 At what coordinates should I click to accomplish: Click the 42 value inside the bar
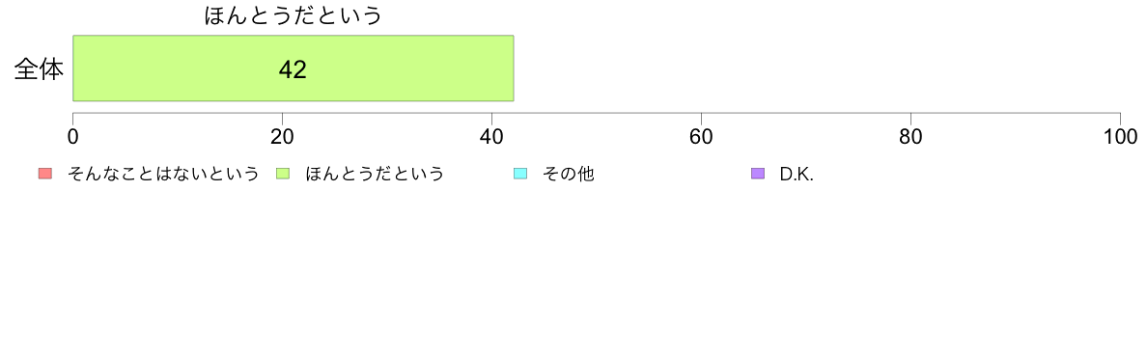coord(293,69)
